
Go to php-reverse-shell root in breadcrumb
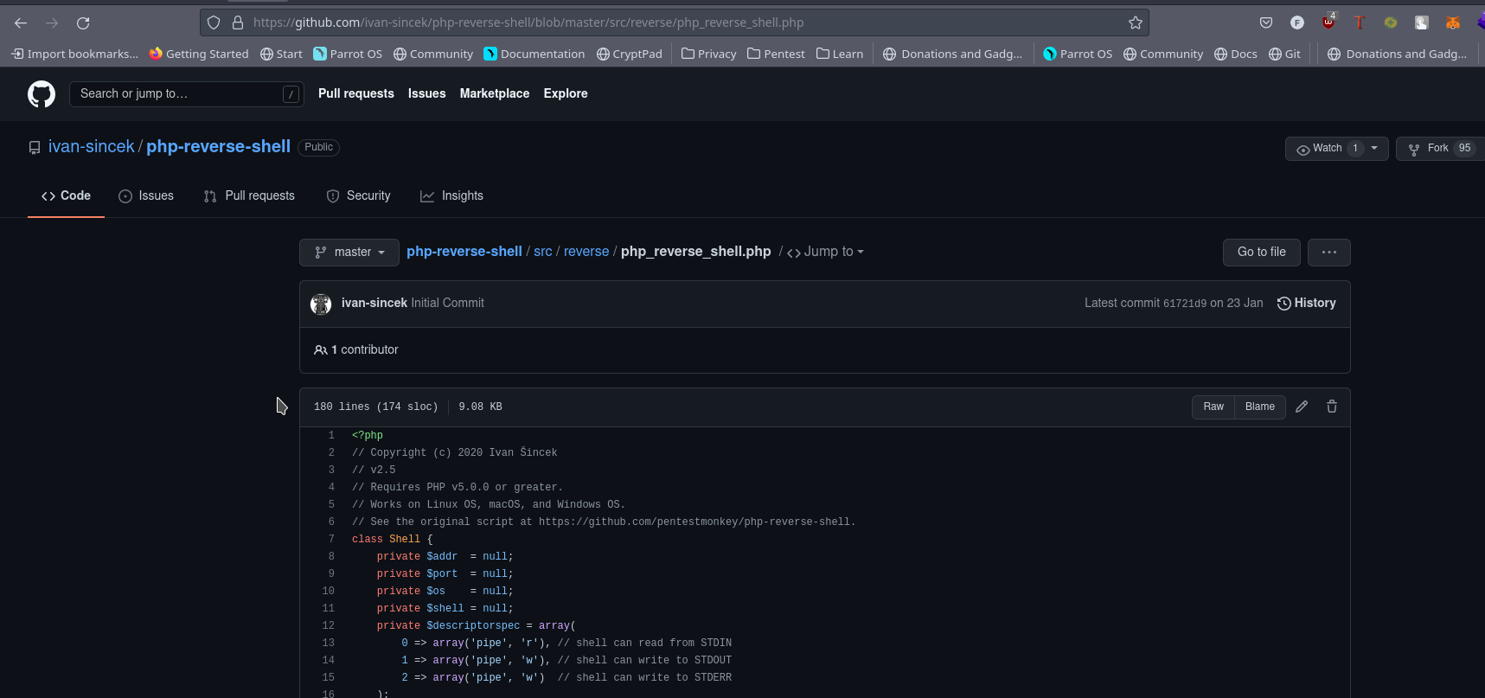pos(464,252)
